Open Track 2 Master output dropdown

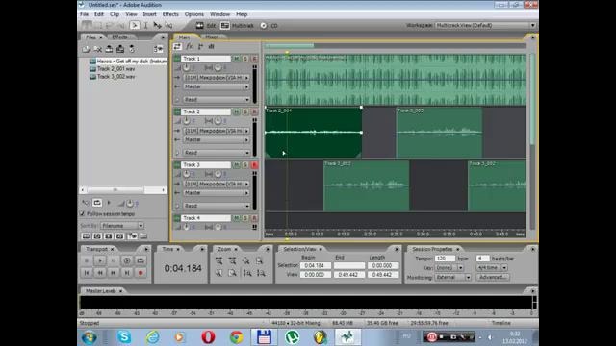[217, 140]
